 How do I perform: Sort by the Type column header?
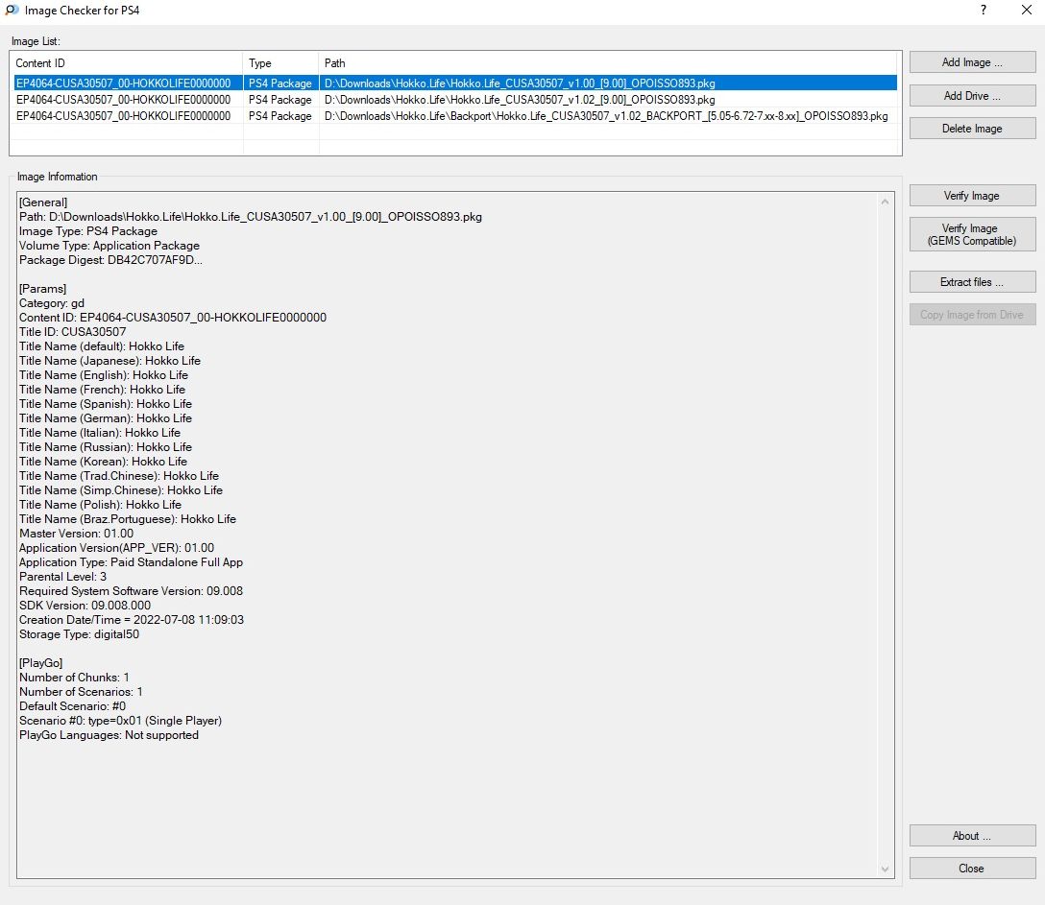[280, 63]
